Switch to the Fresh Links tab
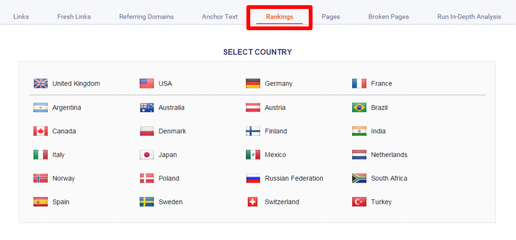The height and width of the screenshot is (240, 516). pyautogui.click(x=74, y=17)
